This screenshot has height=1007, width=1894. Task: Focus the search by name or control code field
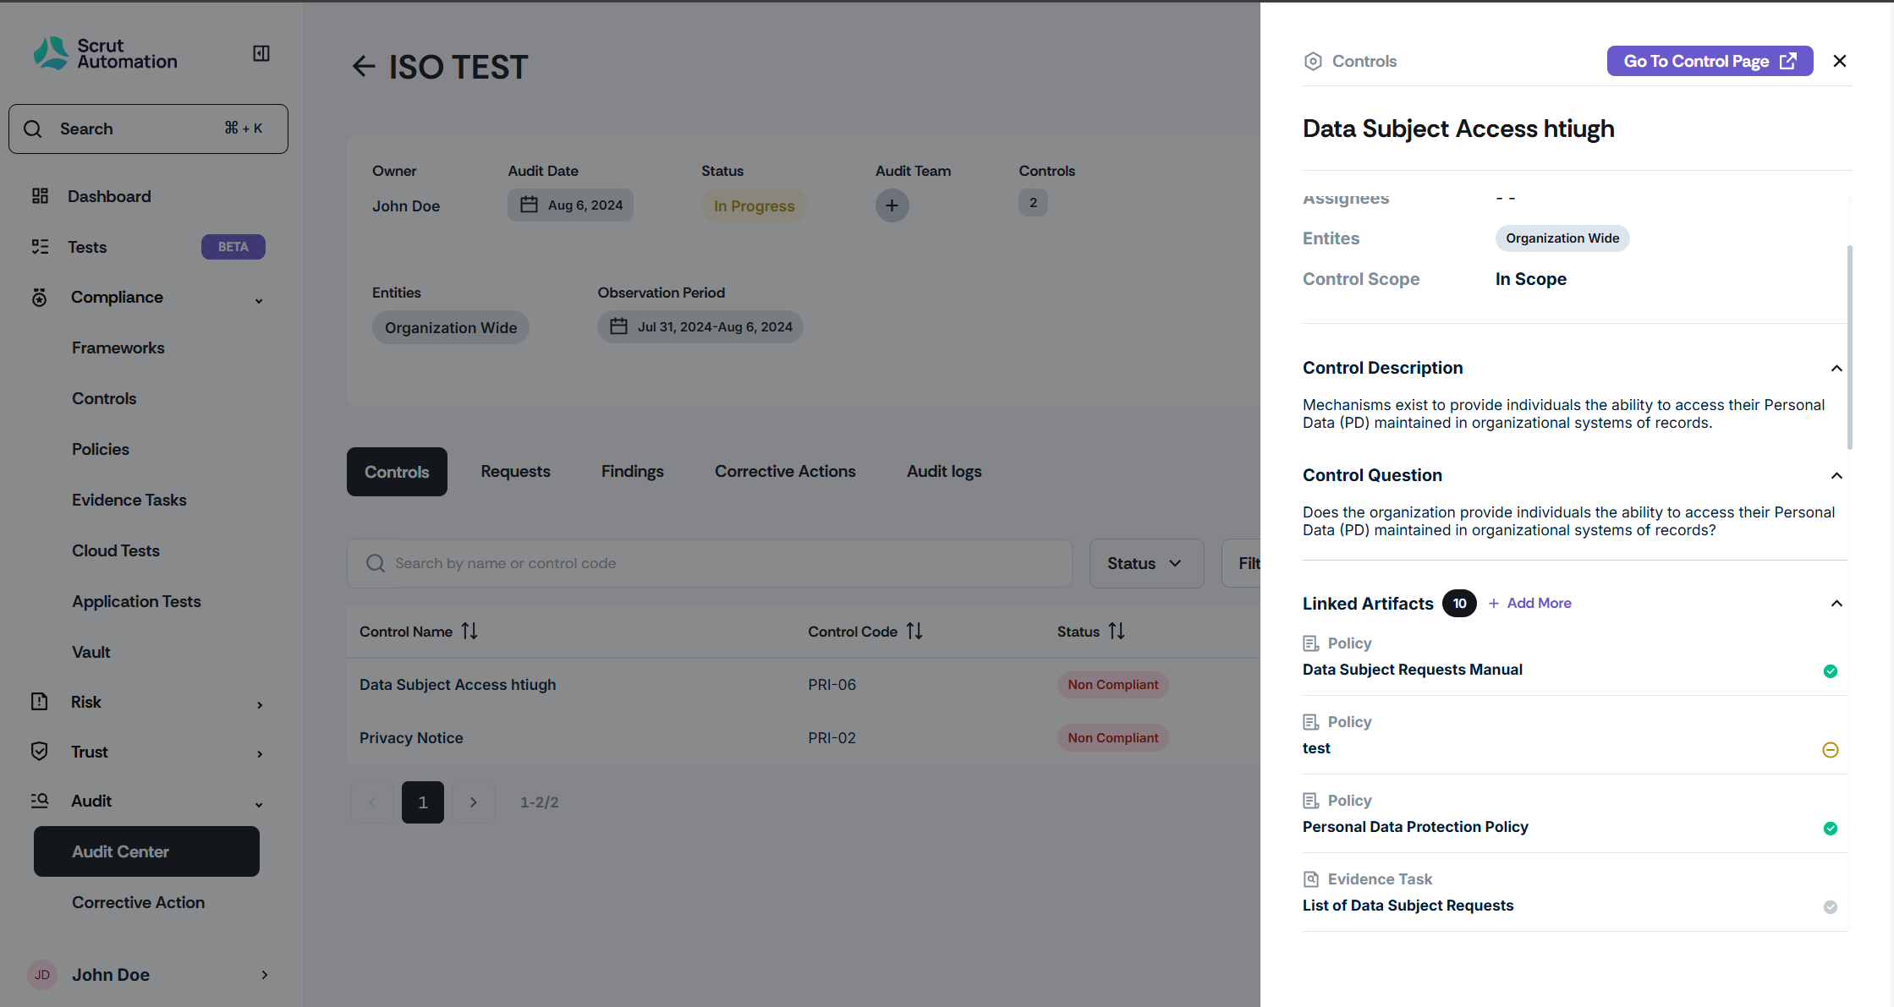coord(710,563)
